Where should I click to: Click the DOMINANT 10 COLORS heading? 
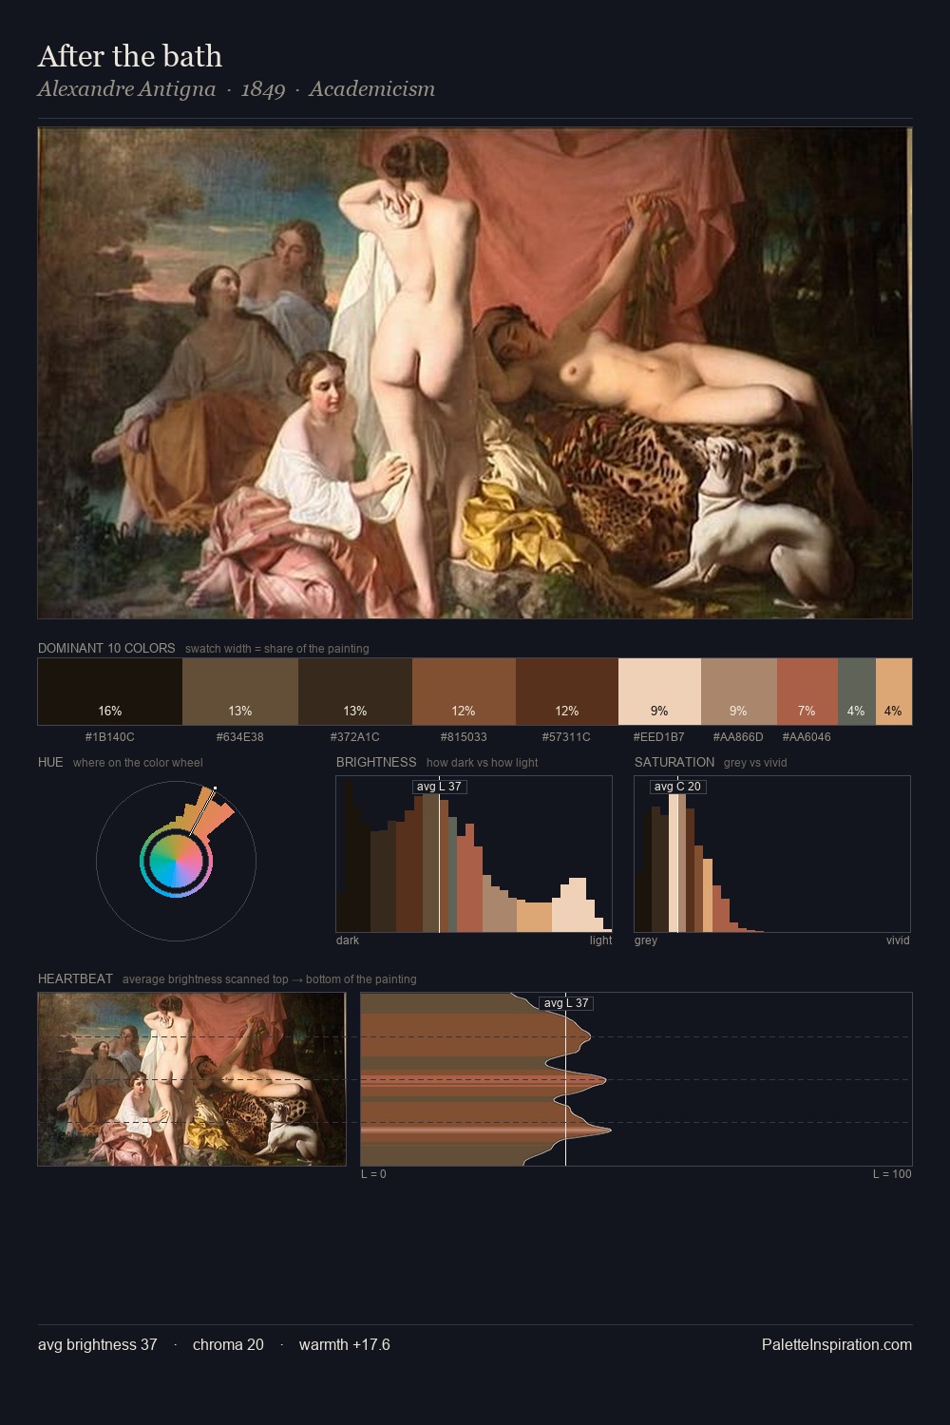click(106, 648)
